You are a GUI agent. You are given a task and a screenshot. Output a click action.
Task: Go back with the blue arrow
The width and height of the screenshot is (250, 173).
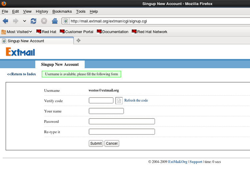point(5,21)
